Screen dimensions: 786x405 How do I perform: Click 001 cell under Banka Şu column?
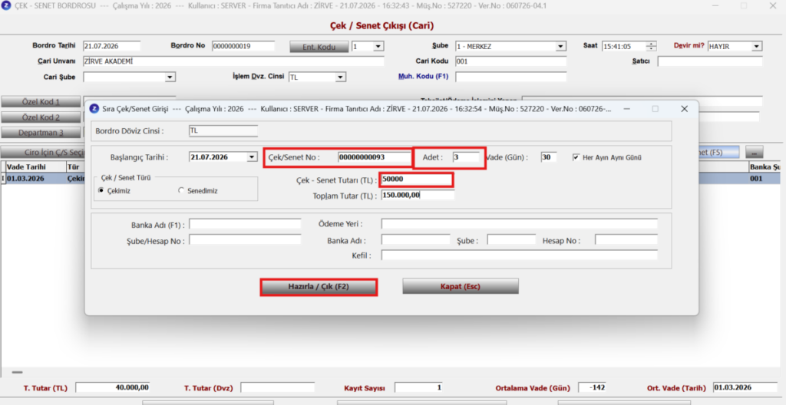[x=765, y=179]
